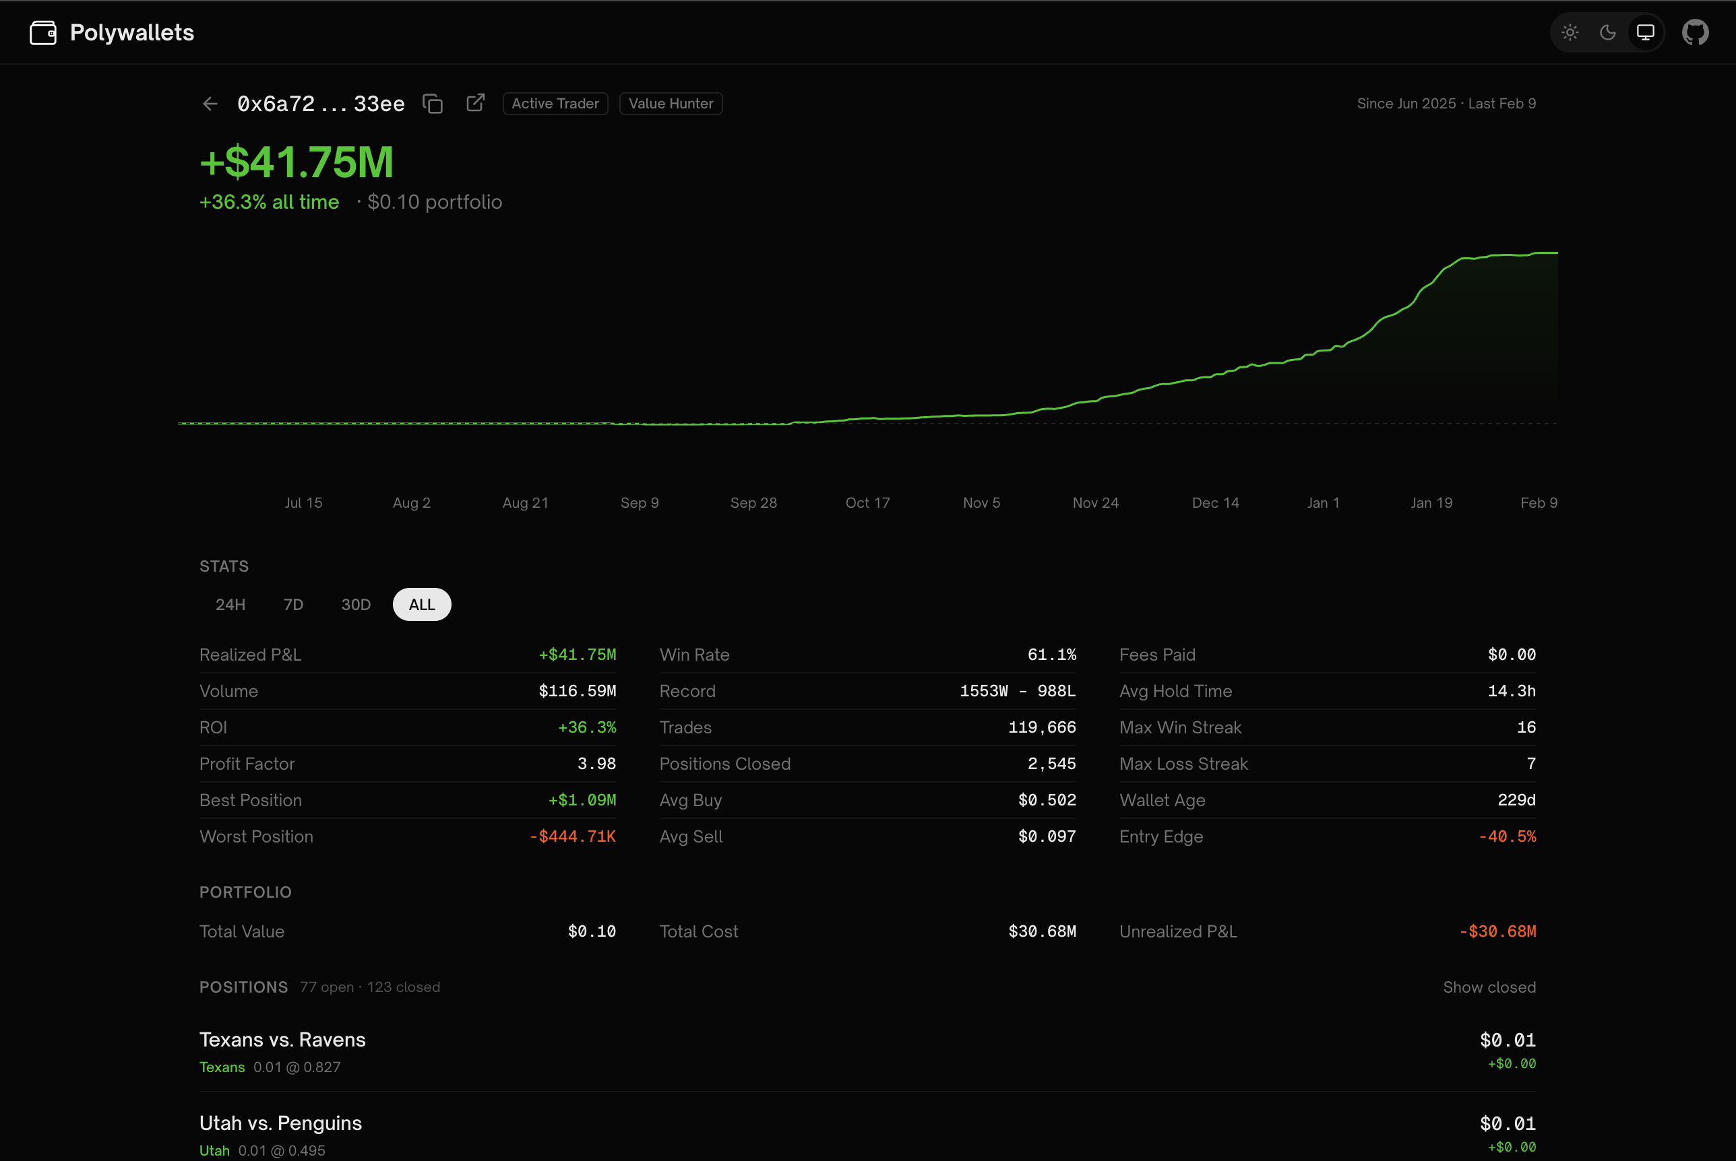Click the Texans outcome label
1736x1161 pixels.
(222, 1067)
